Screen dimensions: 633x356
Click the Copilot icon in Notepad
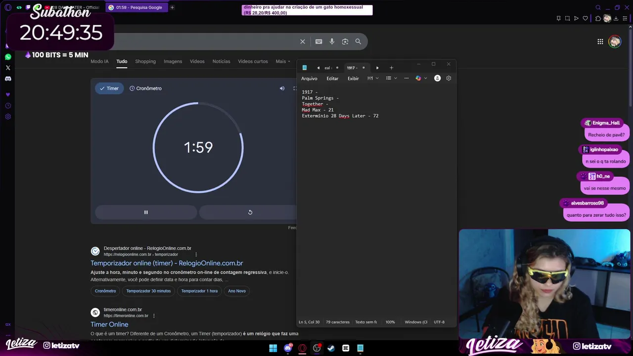tap(418, 78)
